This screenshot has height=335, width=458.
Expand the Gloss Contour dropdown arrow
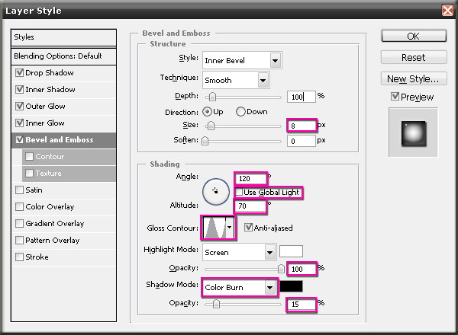click(x=230, y=228)
